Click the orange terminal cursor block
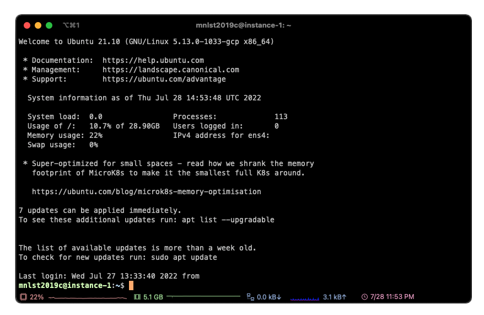 point(131,285)
